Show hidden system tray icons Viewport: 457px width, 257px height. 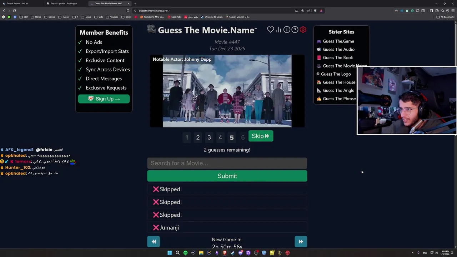tap(413, 253)
